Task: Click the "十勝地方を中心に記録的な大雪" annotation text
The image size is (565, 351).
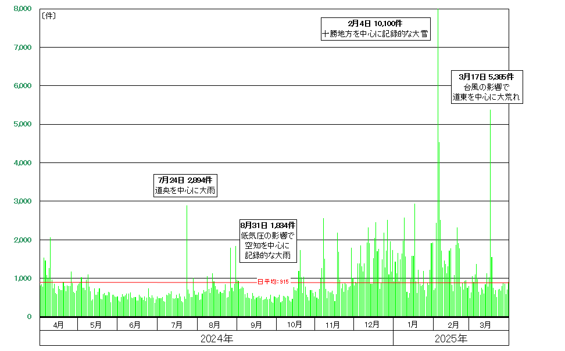Action: click(375, 34)
